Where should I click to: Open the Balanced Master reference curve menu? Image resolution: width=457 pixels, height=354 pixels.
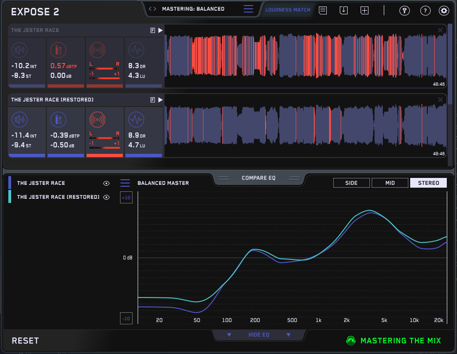point(125,183)
